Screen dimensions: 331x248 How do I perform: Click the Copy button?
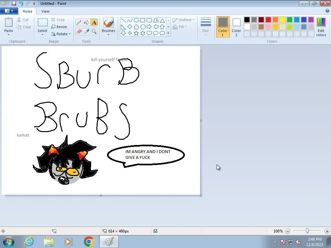(24, 27)
